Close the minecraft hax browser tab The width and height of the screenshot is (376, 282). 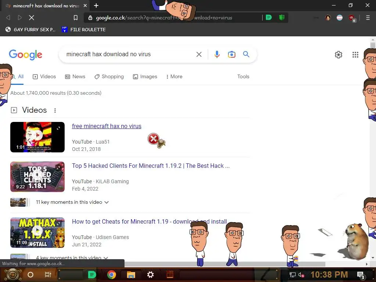click(85, 6)
